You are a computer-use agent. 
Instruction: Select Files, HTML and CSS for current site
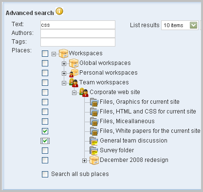point(148,112)
